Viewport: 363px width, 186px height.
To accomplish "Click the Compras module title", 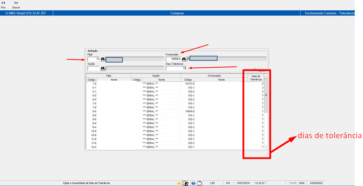I will click(x=177, y=13).
